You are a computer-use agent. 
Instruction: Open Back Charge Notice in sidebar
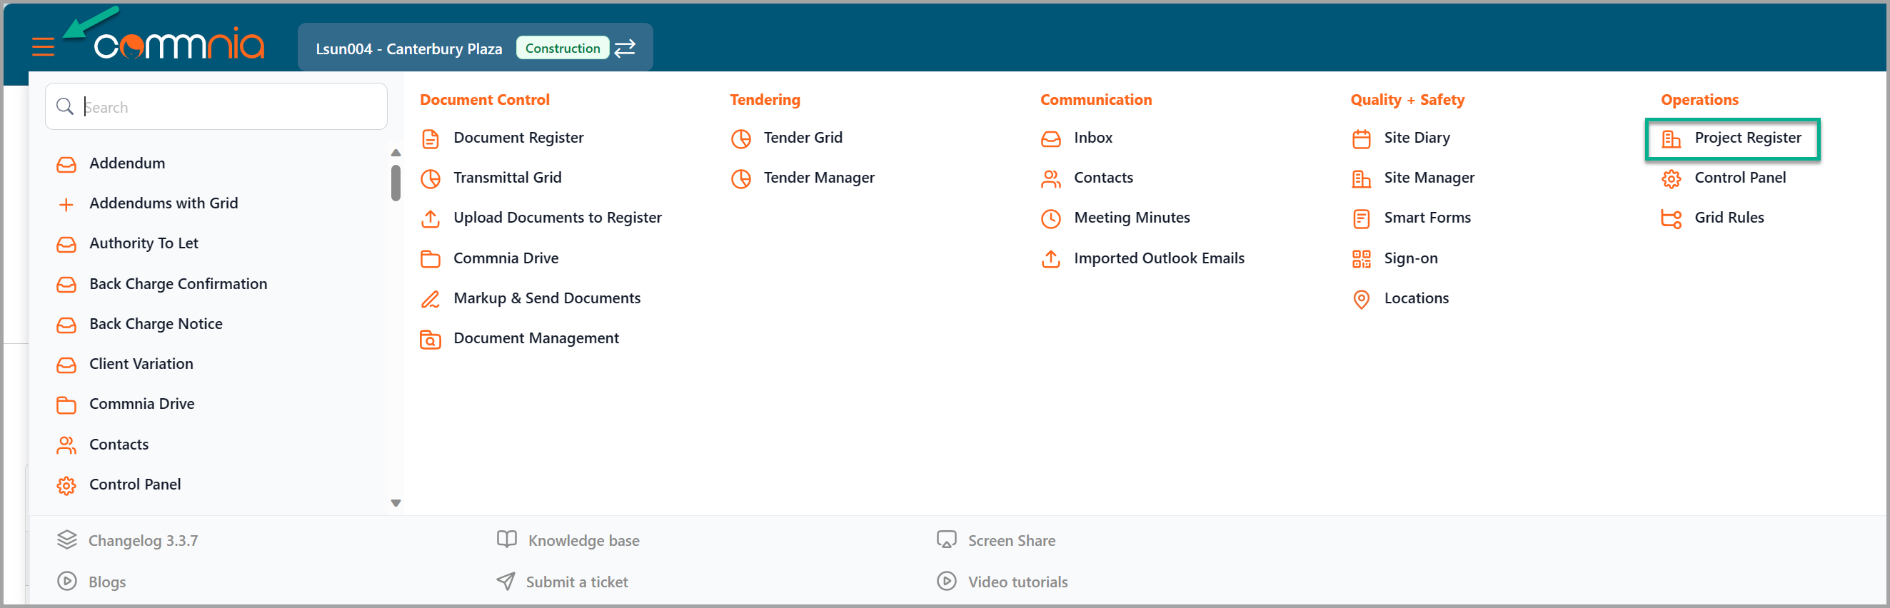pos(156,324)
